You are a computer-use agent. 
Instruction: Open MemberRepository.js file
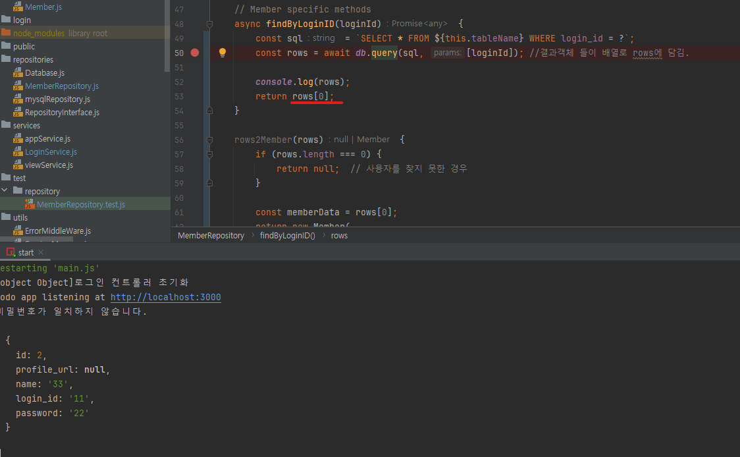tap(62, 86)
